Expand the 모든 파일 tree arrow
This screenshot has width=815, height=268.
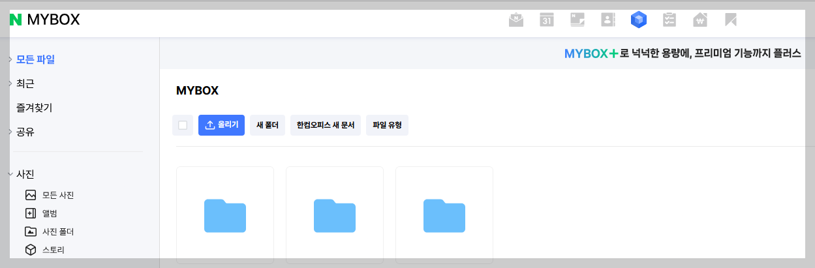[10, 59]
